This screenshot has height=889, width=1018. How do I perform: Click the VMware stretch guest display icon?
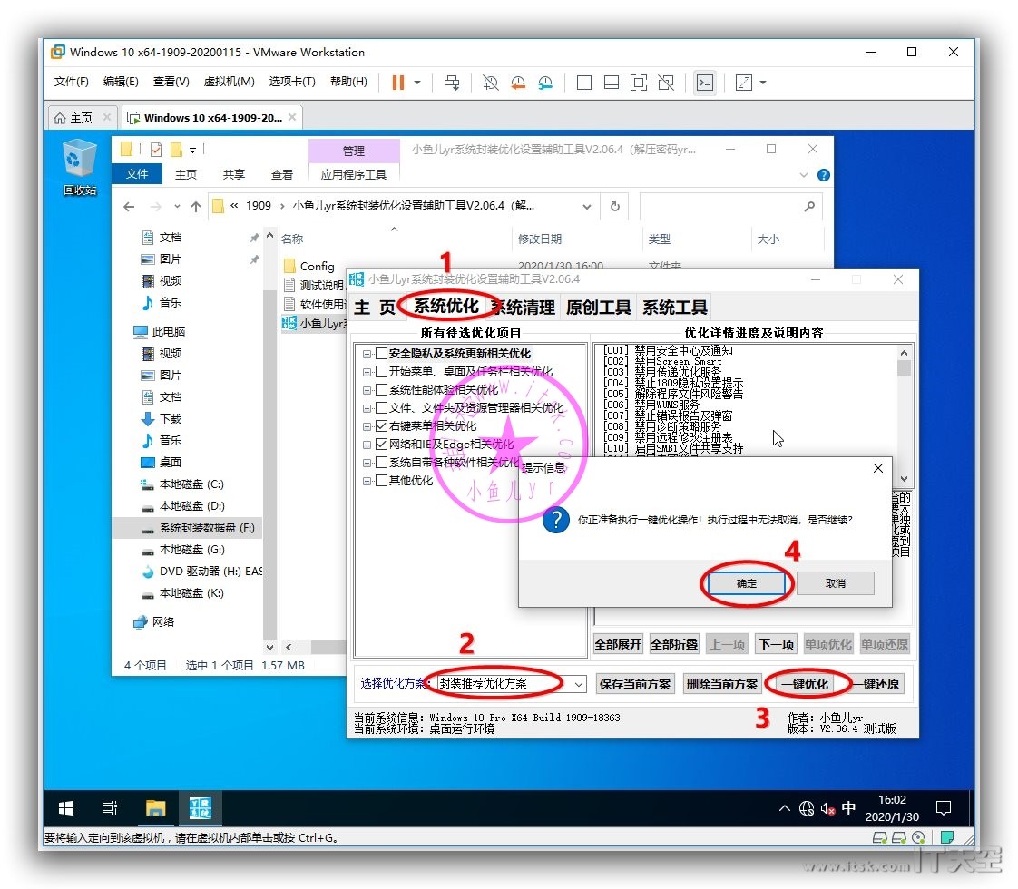pos(743,83)
